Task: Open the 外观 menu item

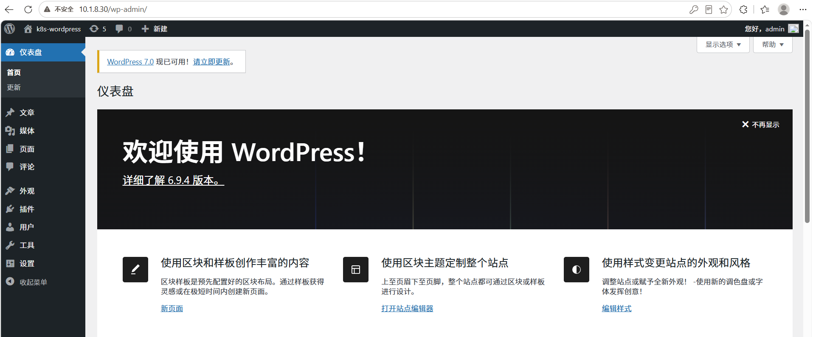Action: click(43, 191)
